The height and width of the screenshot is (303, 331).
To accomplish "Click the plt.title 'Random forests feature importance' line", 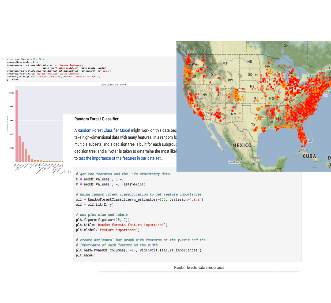I will [121, 225].
